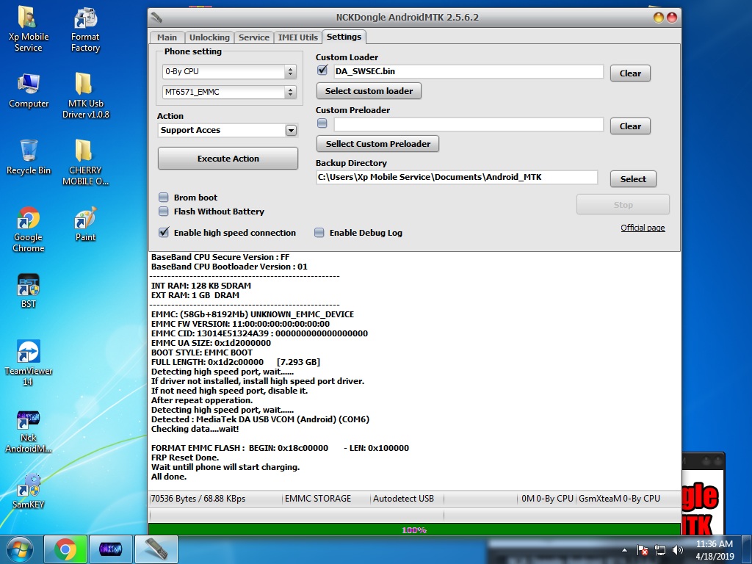Switch to the Service tab

[x=253, y=37]
